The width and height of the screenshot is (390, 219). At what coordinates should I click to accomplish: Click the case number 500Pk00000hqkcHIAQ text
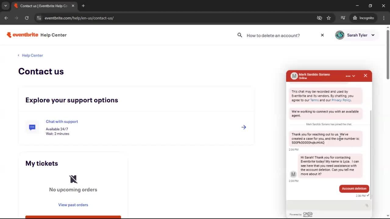pyautogui.click(x=308, y=143)
